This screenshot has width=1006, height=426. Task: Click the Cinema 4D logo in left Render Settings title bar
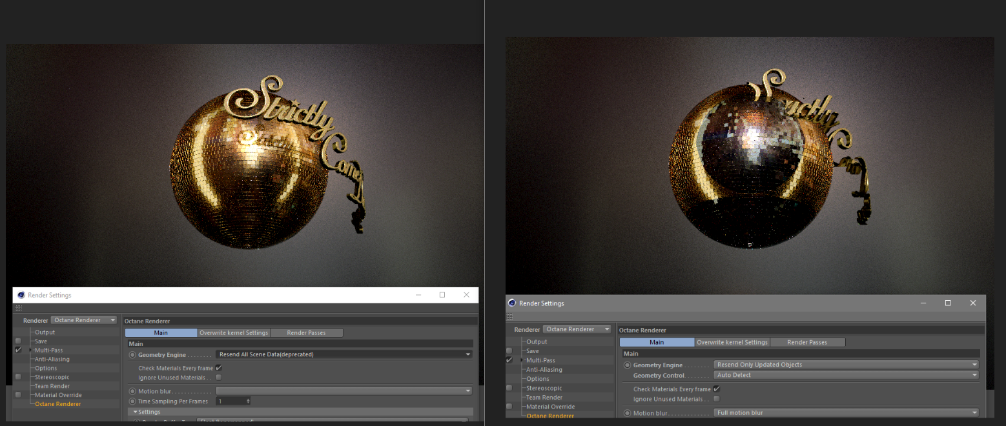click(x=21, y=295)
